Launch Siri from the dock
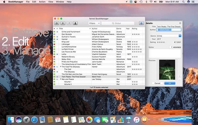This screenshot has height=125, width=198. [x=19, y=120]
